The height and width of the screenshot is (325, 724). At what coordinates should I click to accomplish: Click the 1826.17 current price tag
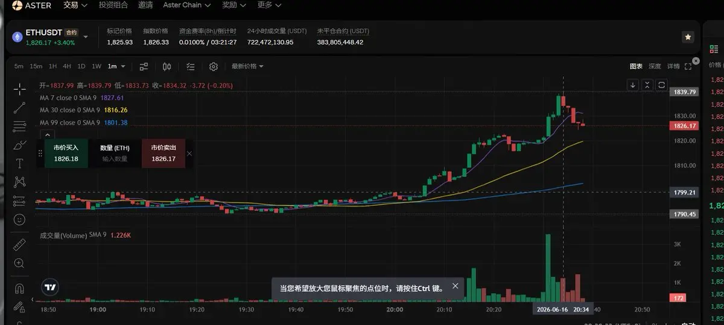(x=685, y=126)
